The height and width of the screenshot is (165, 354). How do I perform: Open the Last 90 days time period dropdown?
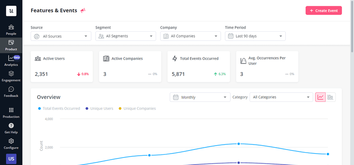pos(255,36)
